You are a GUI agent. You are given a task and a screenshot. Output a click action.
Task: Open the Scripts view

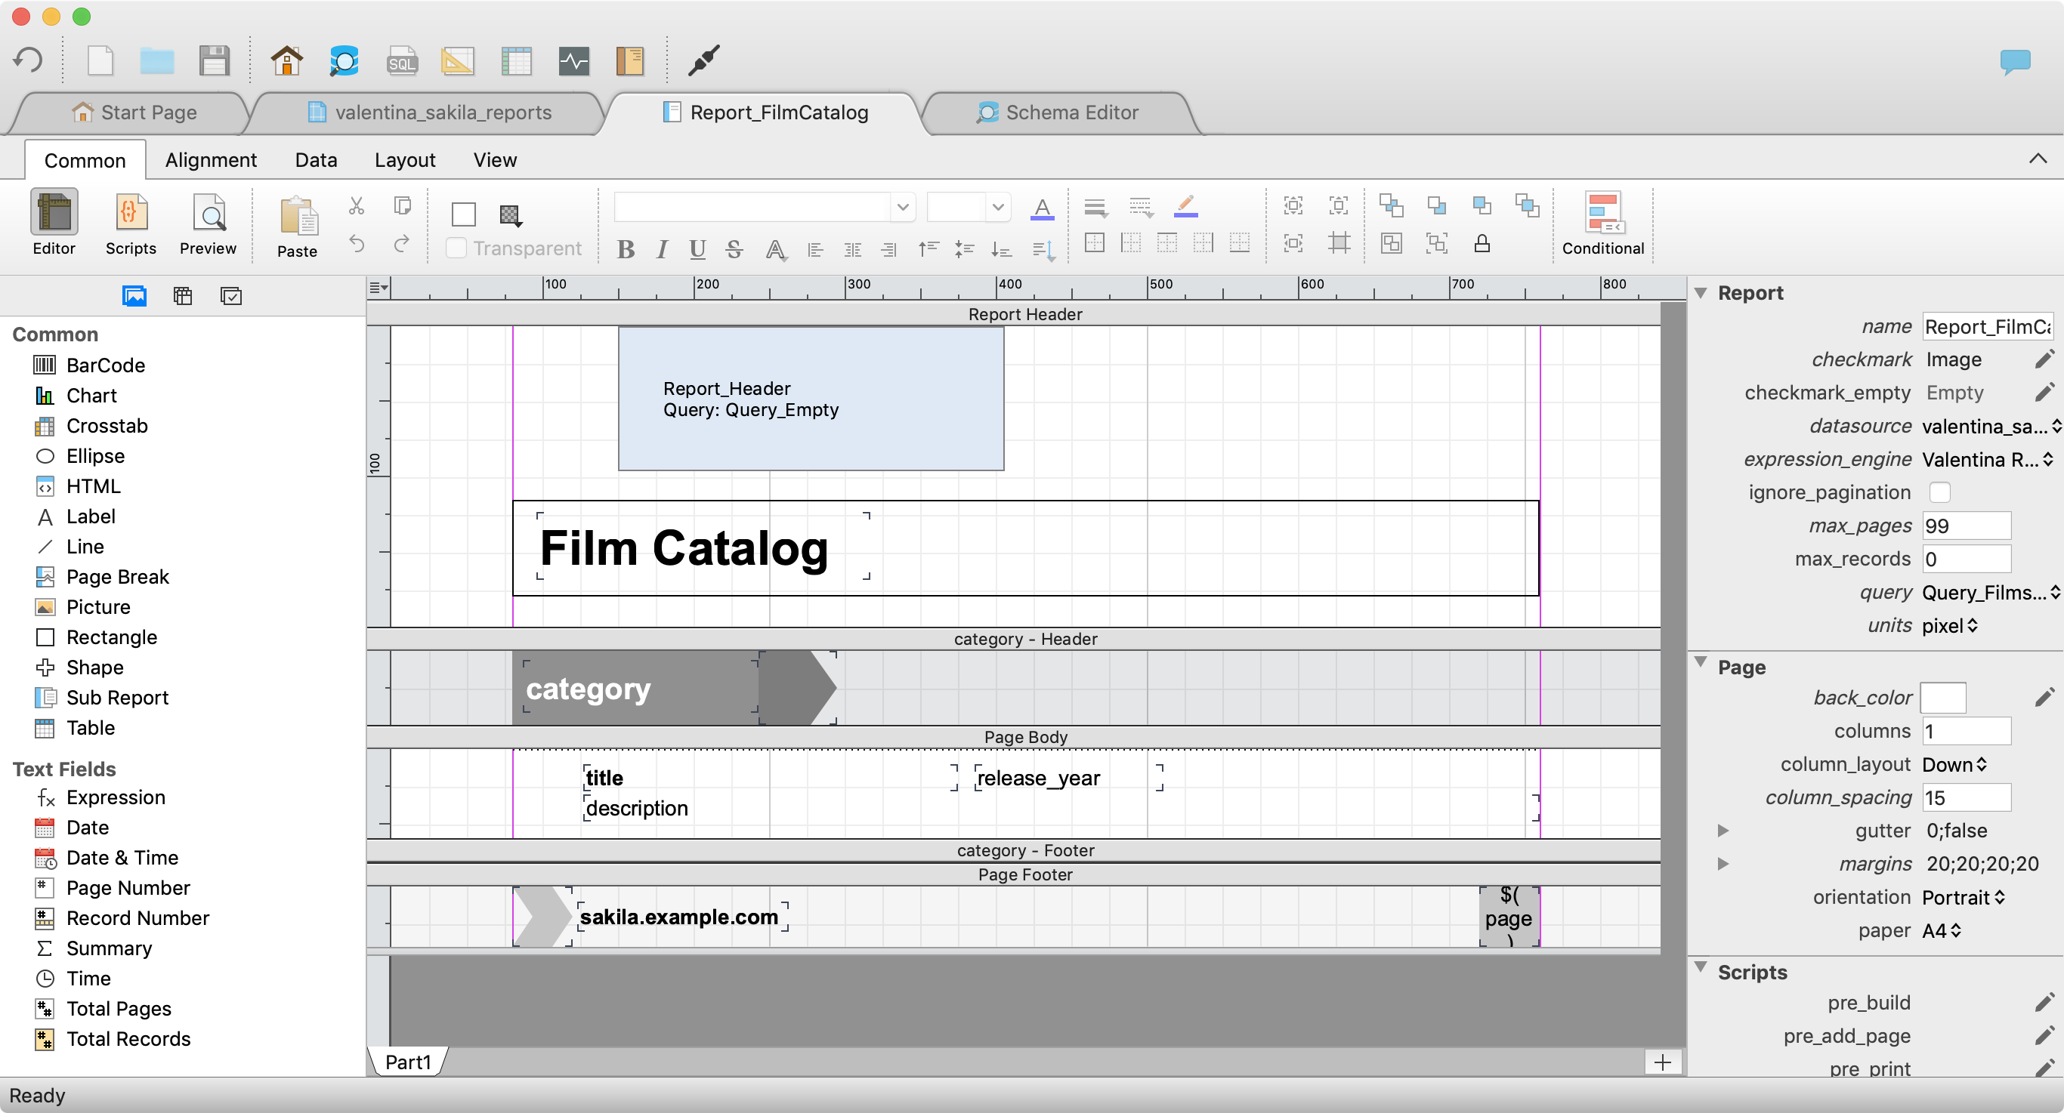click(131, 224)
